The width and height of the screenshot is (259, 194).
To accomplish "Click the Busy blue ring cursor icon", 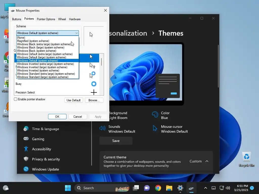I will click(94, 84).
